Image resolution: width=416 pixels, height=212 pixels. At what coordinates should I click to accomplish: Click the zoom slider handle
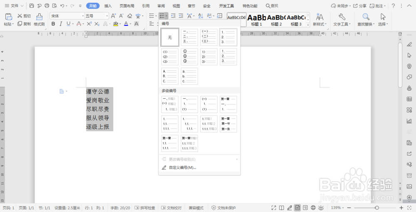(377, 208)
